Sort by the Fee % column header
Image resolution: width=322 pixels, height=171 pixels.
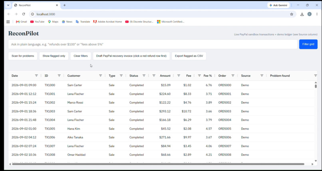point(208,76)
